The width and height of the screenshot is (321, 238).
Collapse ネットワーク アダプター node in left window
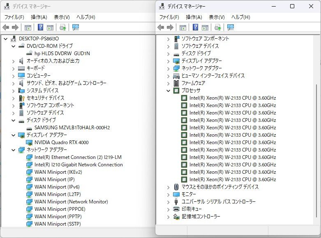[13, 150]
